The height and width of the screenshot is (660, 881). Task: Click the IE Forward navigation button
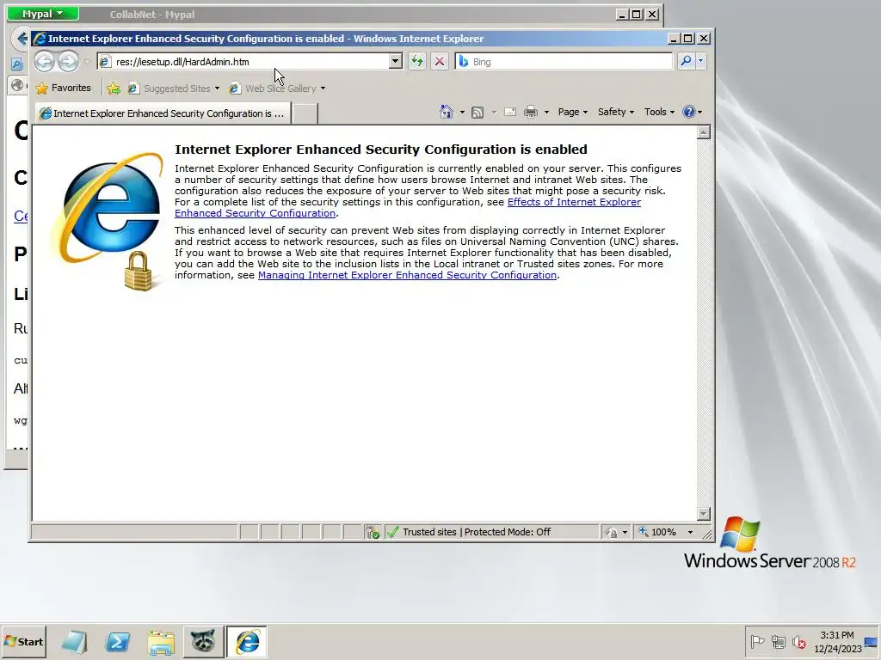click(68, 61)
